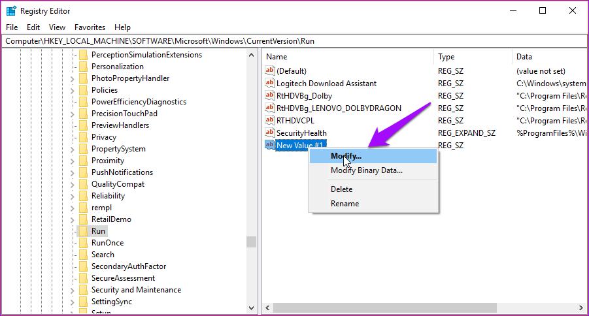Viewport: 589px width, 316px height.
Task: Click the tree pane scroll down arrow
Action: [252, 308]
